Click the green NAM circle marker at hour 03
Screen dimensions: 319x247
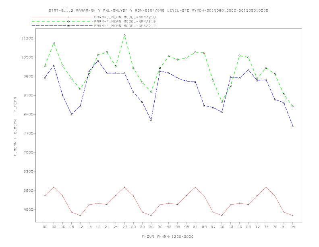(x=54, y=43)
